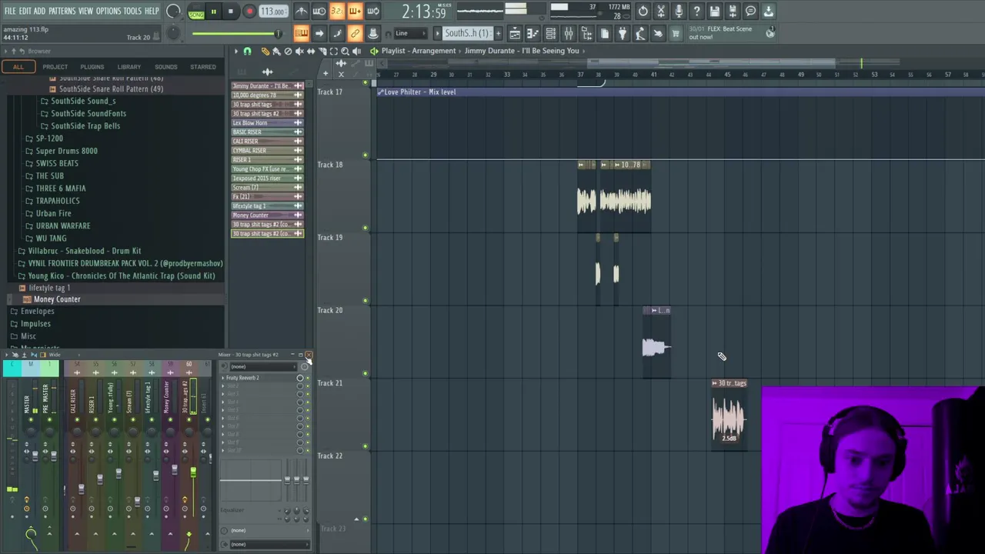Switch to the STARRED browser tab
The height and width of the screenshot is (554, 985).
click(203, 67)
